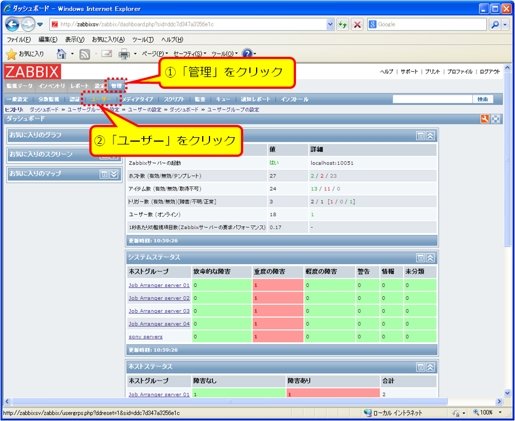Viewport: 515px width, 421px height.
Task: Open the 編集(E) menu
Action: click(48, 39)
